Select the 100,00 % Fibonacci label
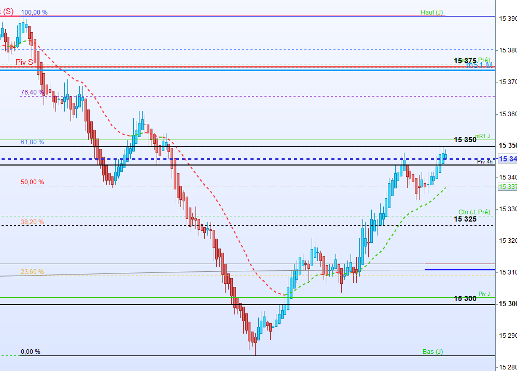The image size is (517, 371). [x=34, y=12]
